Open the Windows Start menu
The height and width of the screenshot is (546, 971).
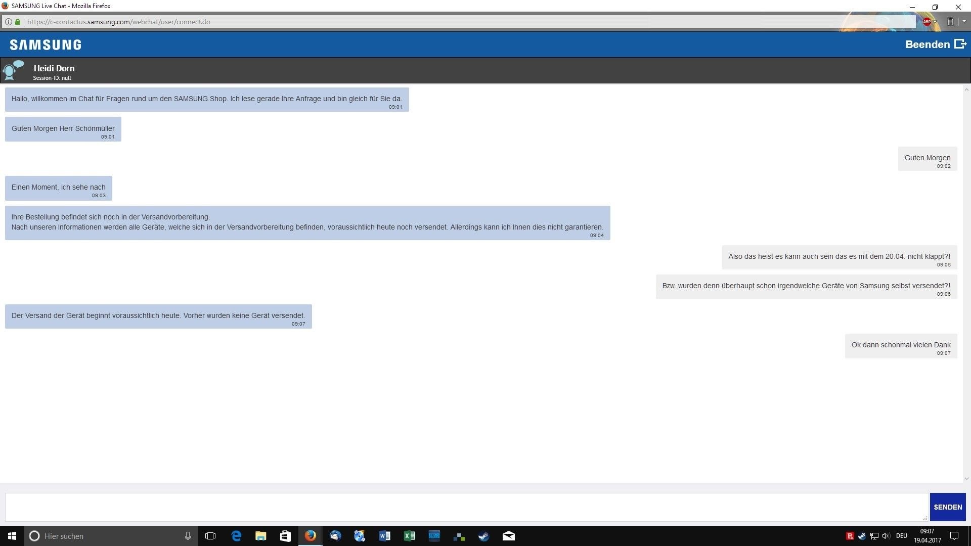(x=12, y=536)
